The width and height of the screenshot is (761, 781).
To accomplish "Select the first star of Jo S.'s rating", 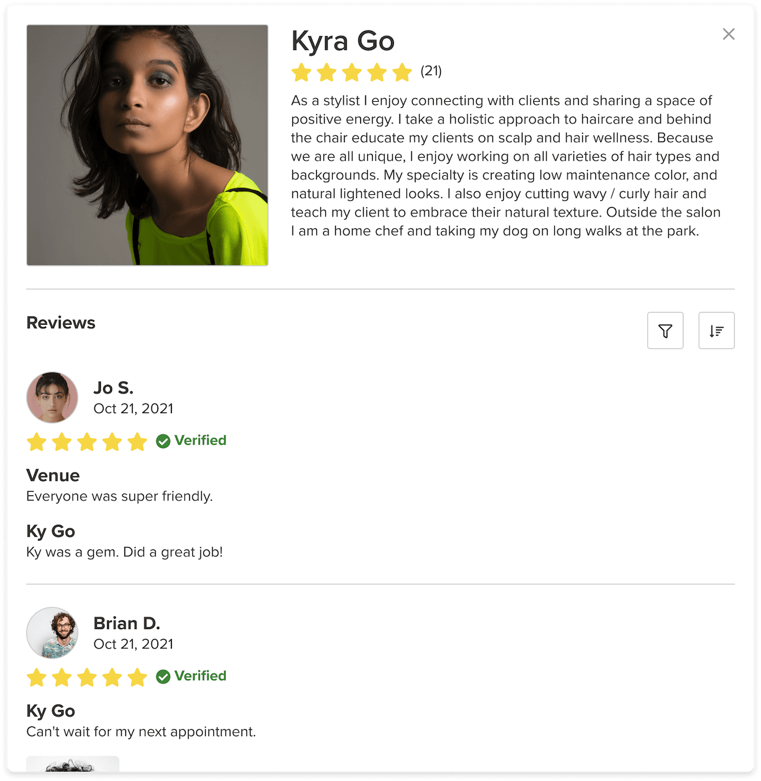I will pyautogui.click(x=36, y=442).
